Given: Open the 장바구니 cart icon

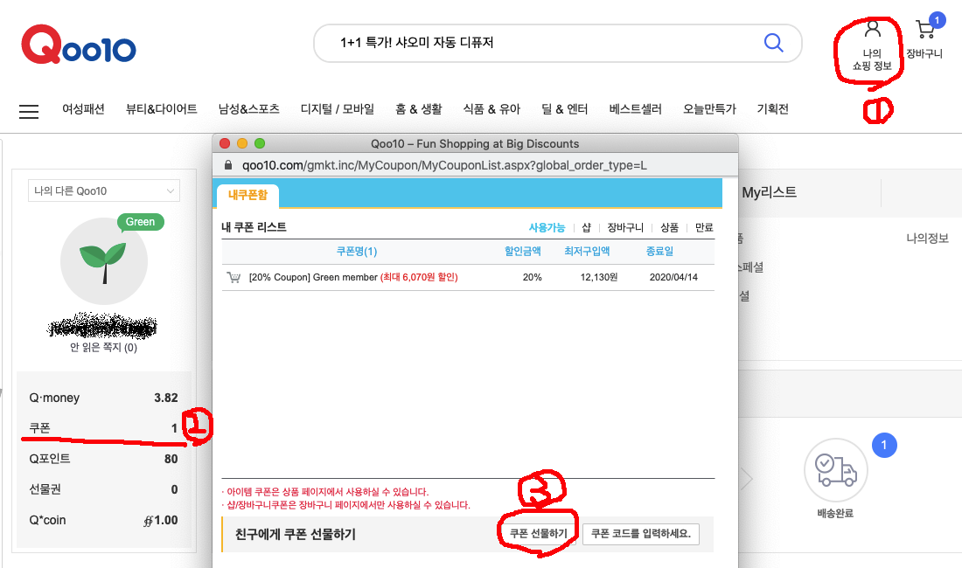Looking at the screenshot, I should coord(924,30).
